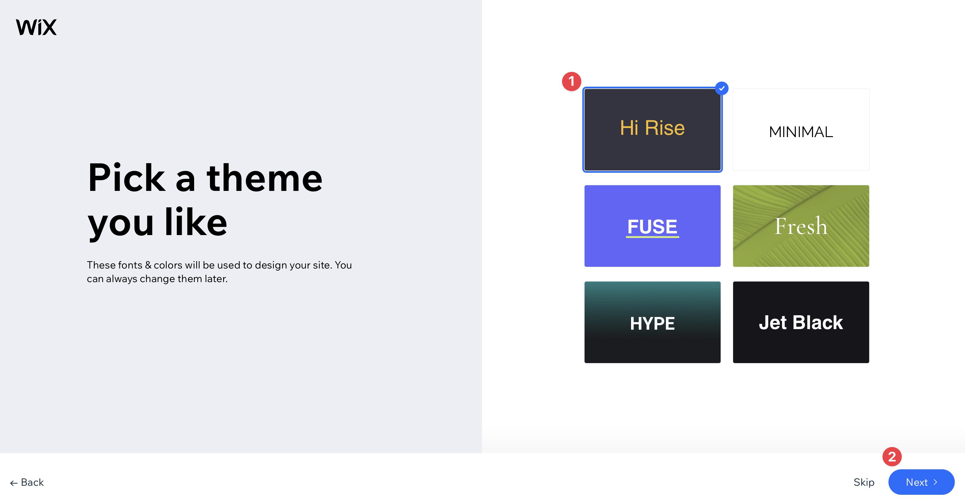965x503 pixels.
Task: Select the HYPE theme
Action: [x=652, y=322]
